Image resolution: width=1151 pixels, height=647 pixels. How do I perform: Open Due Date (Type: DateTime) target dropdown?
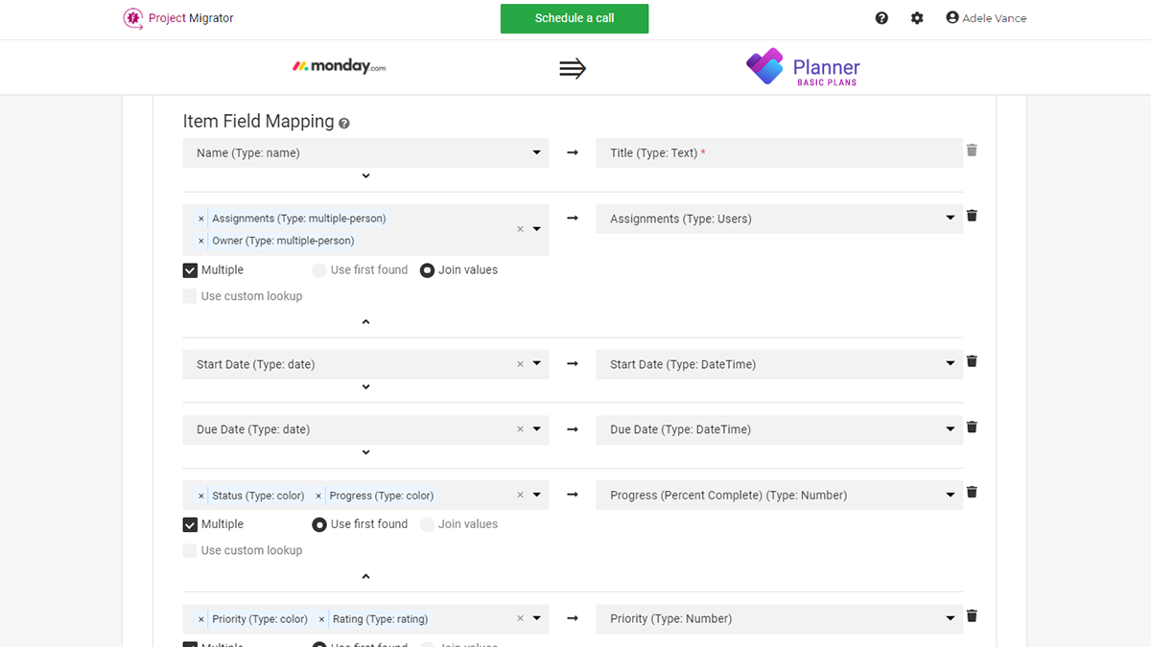point(779,429)
